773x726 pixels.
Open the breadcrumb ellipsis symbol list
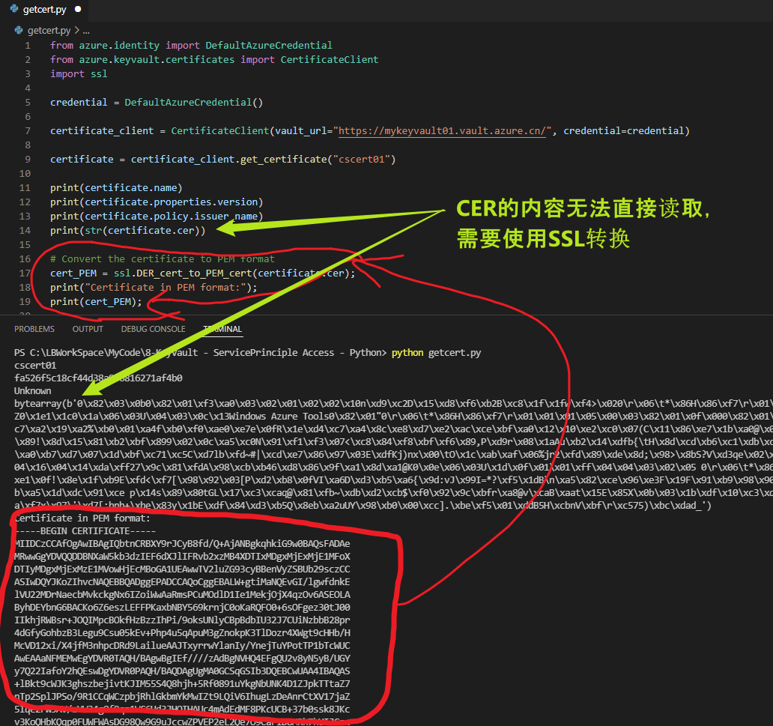tap(85, 31)
